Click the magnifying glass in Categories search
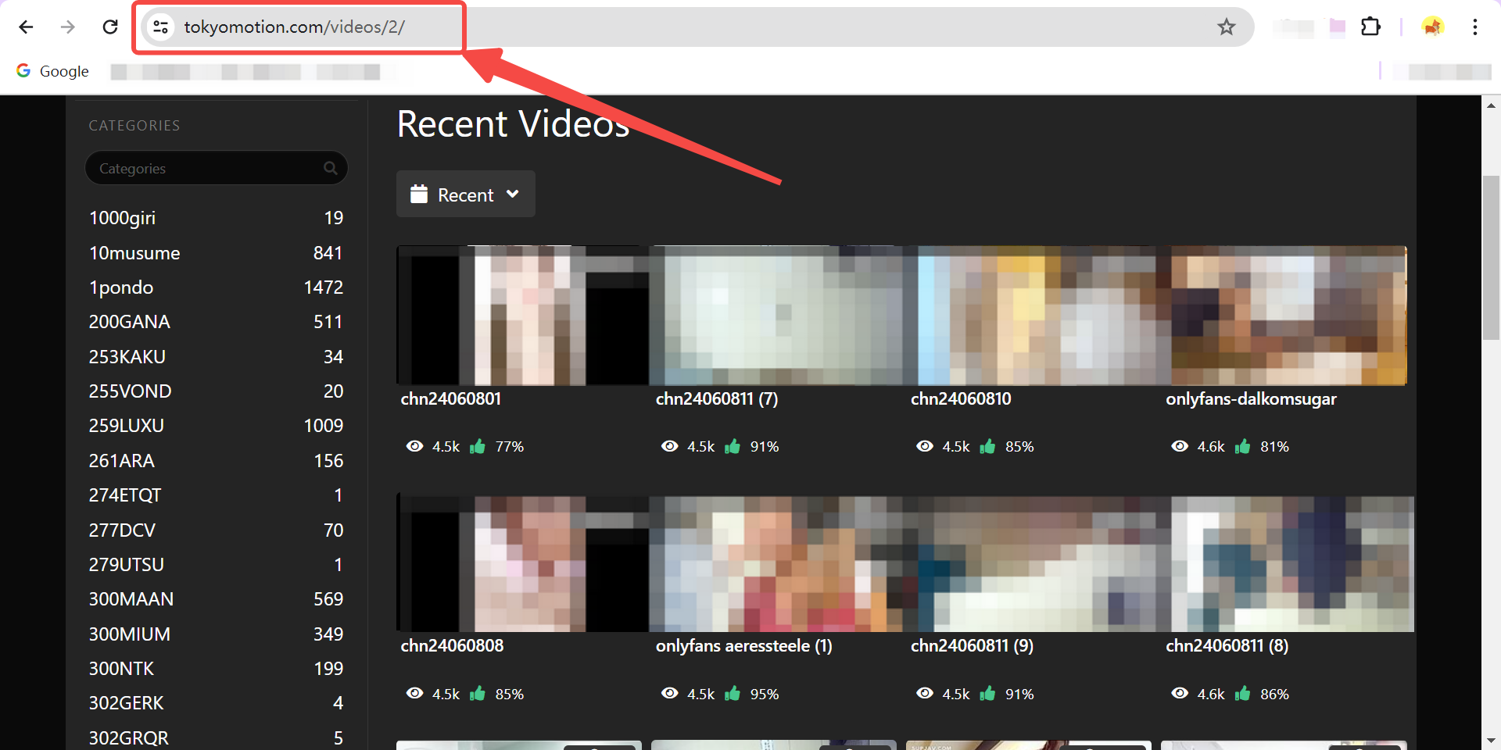This screenshot has width=1501, height=750. point(331,168)
